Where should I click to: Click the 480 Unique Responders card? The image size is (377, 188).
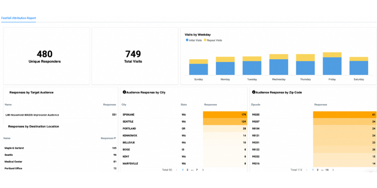coord(47,56)
